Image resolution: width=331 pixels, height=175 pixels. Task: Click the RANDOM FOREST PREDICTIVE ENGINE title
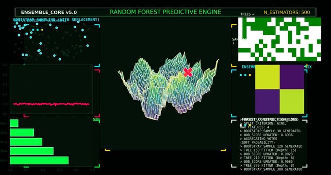click(165, 12)
